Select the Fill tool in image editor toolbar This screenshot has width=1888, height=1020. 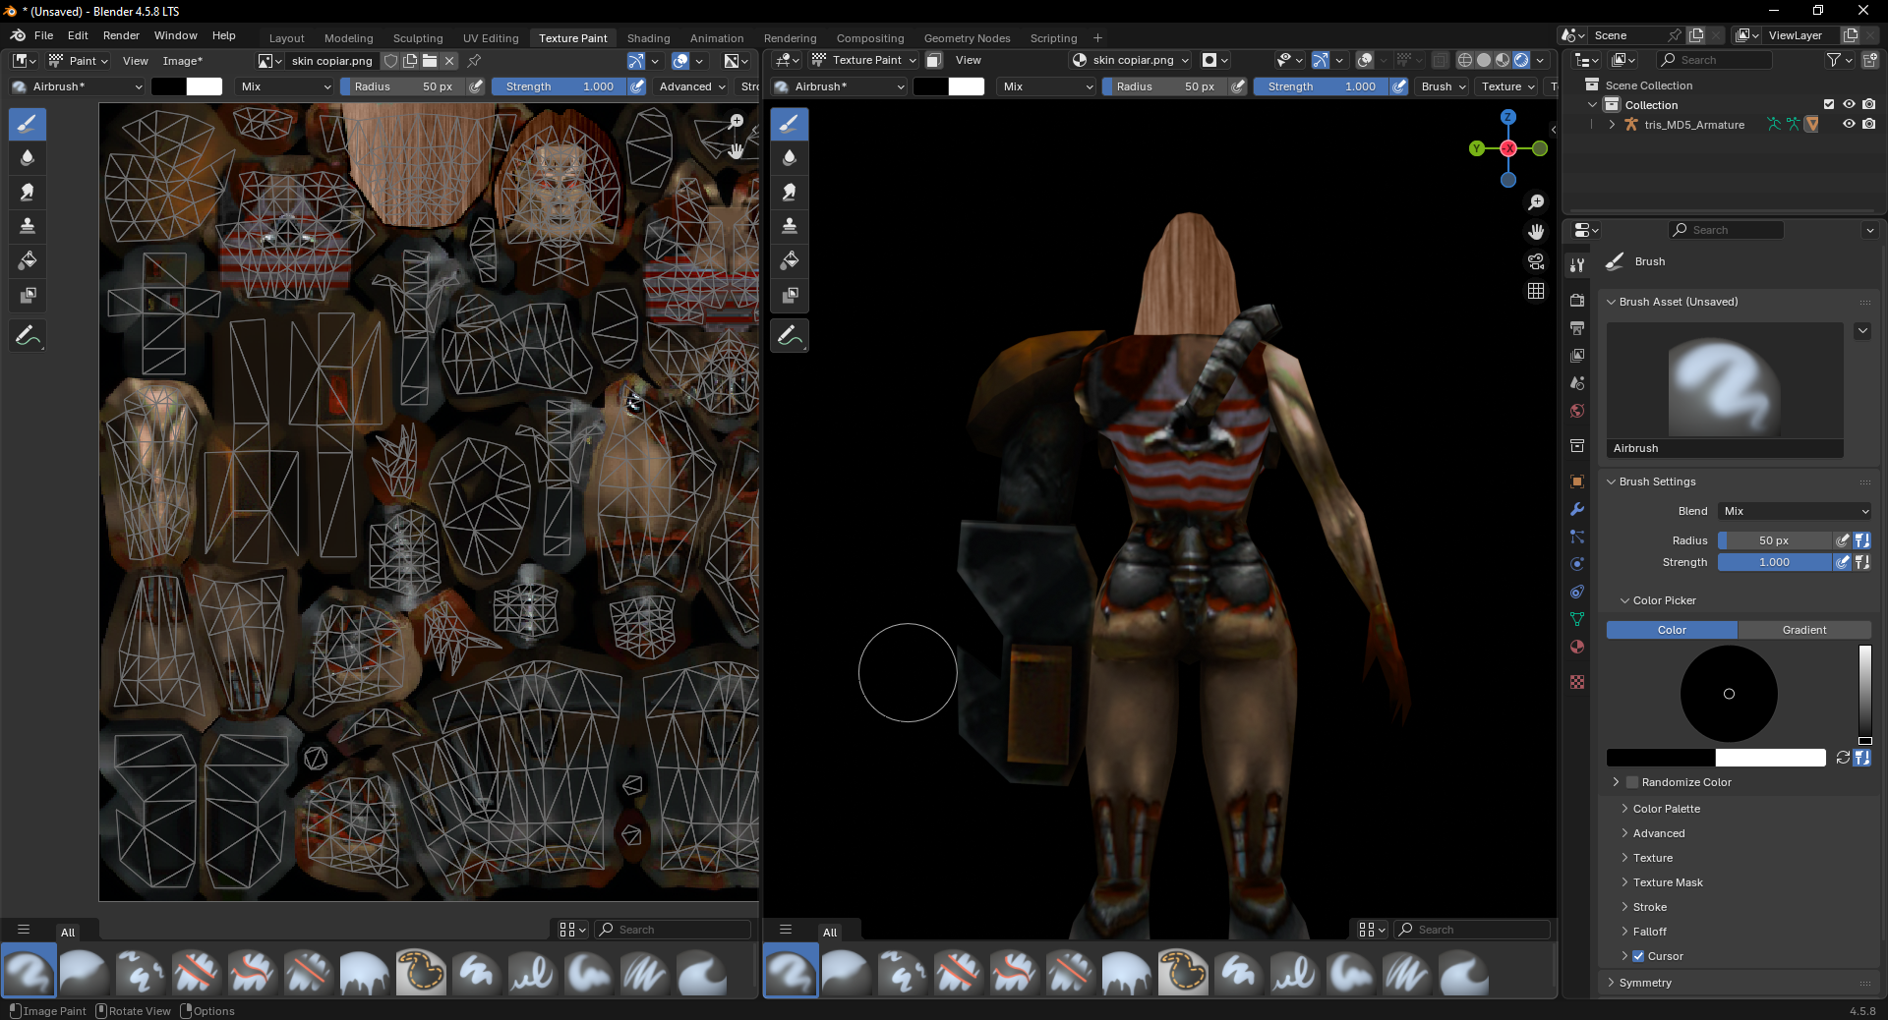pyautogui.click(x=28, y=261)
